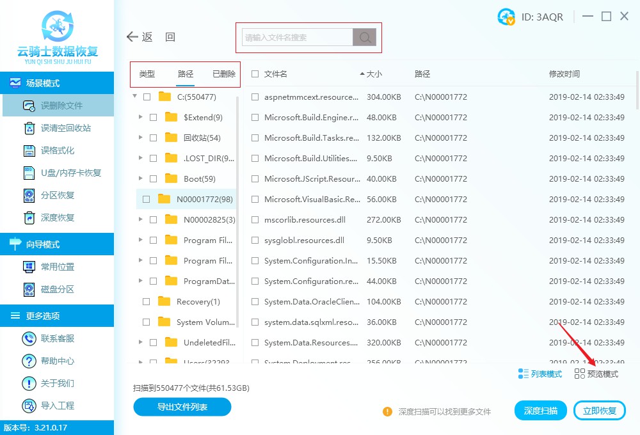This screenshot has width=640, height=435.
Task: Switch to the 已删除 tab
Action: pos(224,74)
